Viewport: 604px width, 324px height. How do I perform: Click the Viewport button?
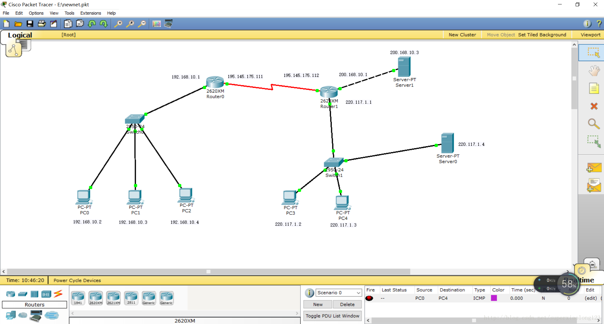590,35
